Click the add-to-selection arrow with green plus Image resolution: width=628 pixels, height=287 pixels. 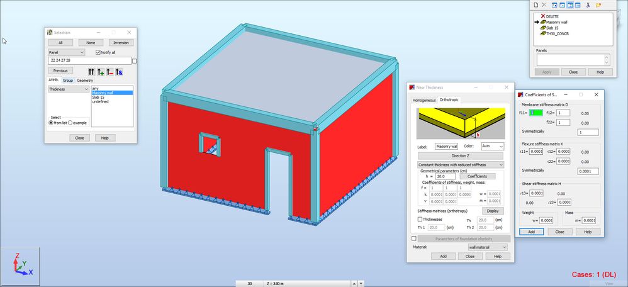pyautogui.click(x=101, y=71)
